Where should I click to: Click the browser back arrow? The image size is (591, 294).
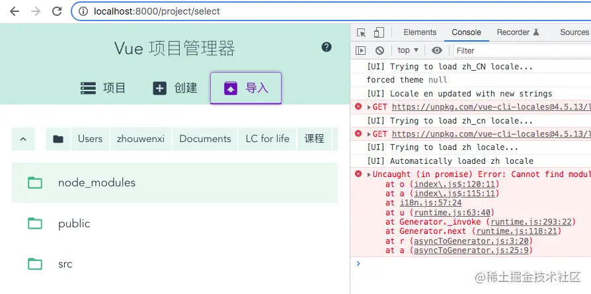[15, 11]
